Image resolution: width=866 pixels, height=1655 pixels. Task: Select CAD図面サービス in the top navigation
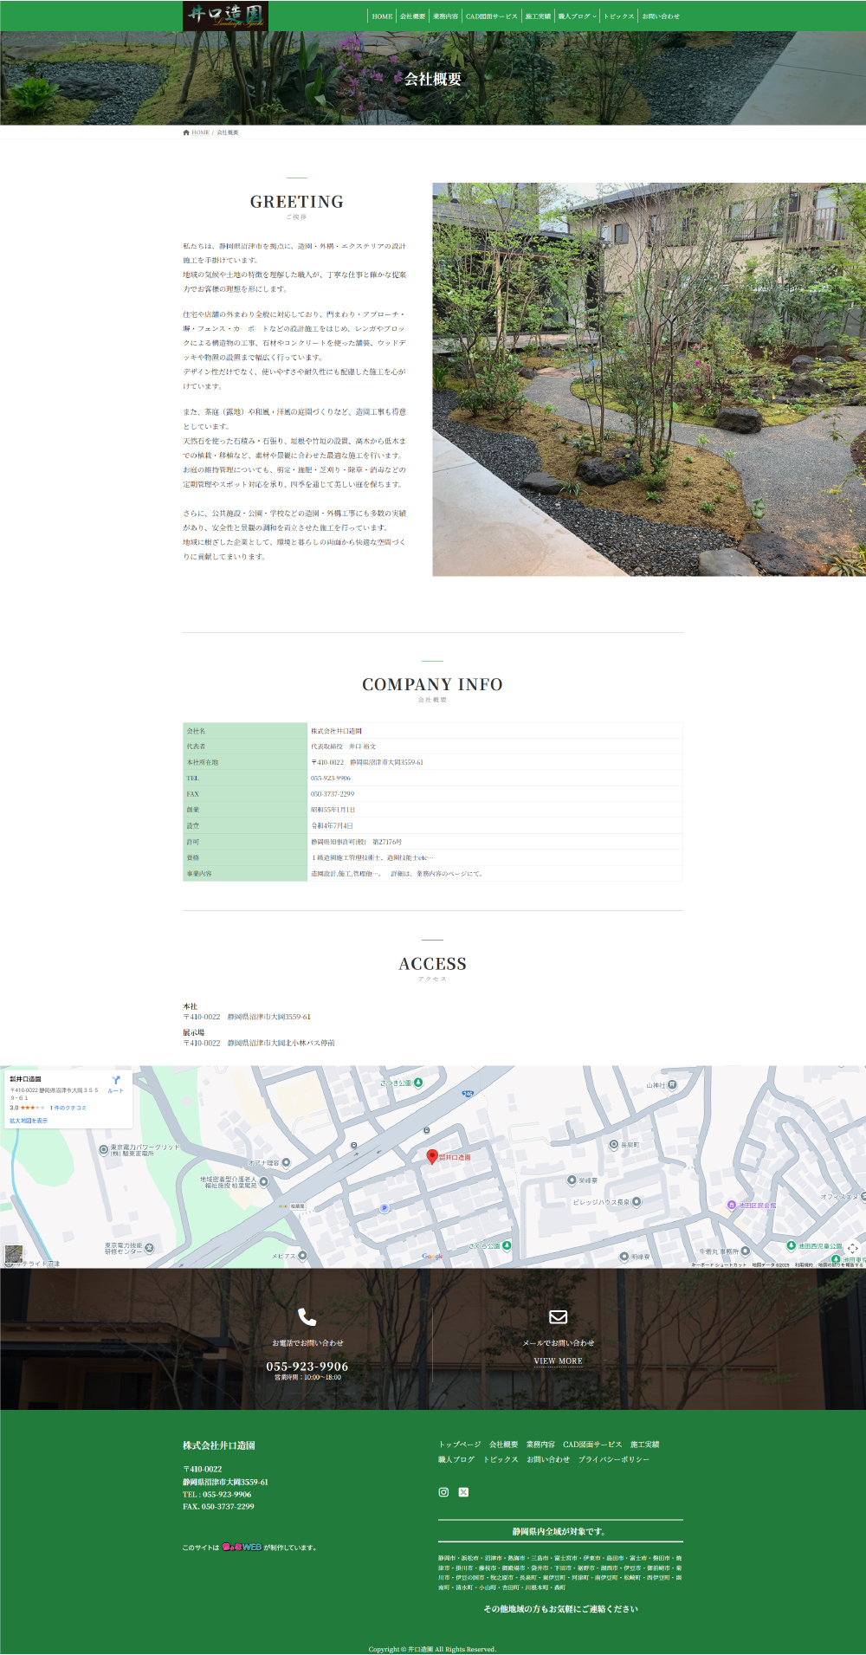pos(491,16)
